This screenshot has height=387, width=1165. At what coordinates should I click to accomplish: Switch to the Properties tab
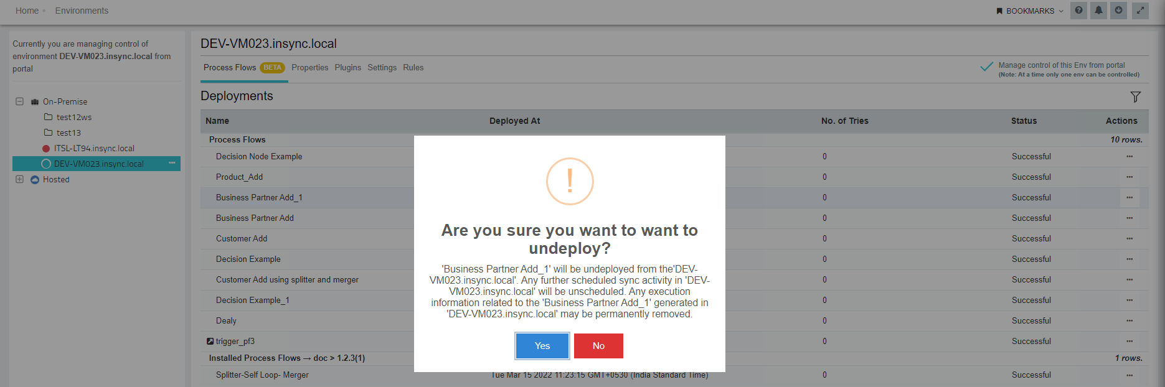[309, 68]
